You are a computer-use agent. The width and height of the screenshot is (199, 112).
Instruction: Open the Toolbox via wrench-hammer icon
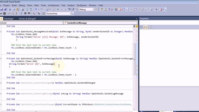coord(112,9)
